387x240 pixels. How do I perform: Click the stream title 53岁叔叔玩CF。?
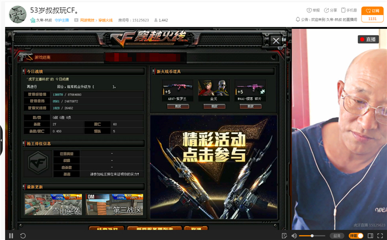pos(54,10)
